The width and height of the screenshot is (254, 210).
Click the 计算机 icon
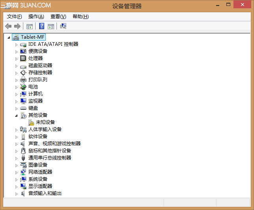tap(23, 94)
